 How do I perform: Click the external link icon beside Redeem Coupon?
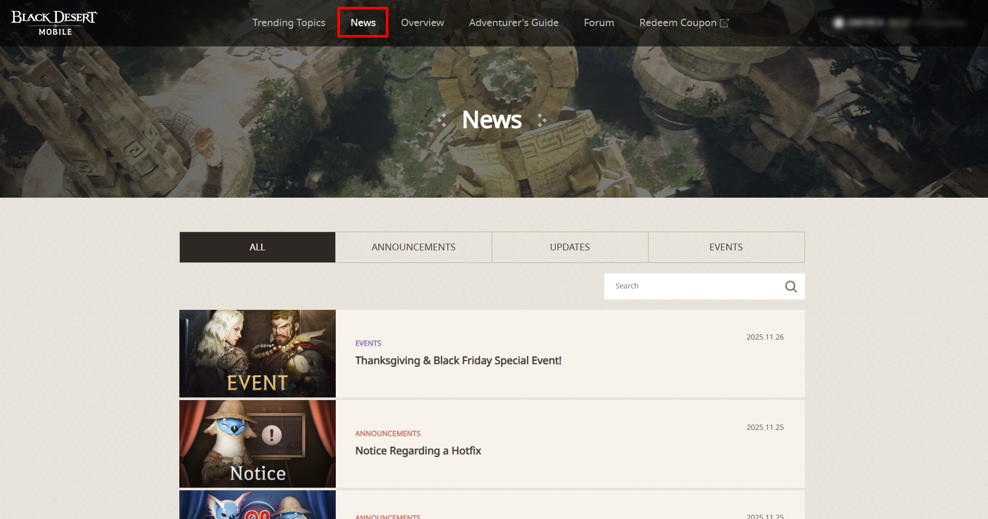724,23
